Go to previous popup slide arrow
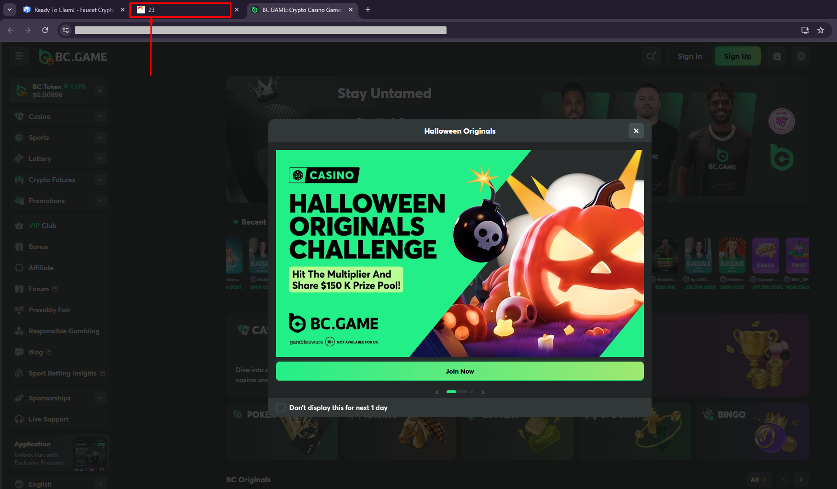 tap(437, 392)
